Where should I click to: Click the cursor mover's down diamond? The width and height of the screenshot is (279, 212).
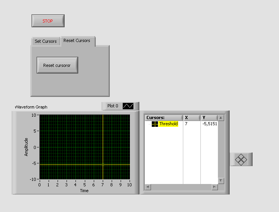[x=241, y=163]
